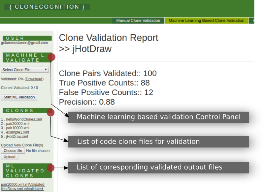Viewport: 264px width, 192px height.
Task: Click the user email golammostaeen@gmail.com
Action: coord(24,43)
